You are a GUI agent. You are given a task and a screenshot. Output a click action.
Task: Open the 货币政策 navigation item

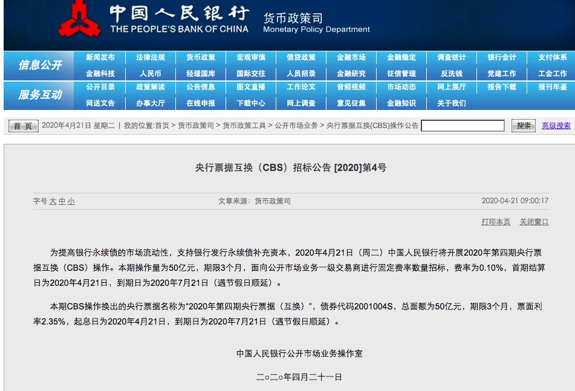pos(201,57)
